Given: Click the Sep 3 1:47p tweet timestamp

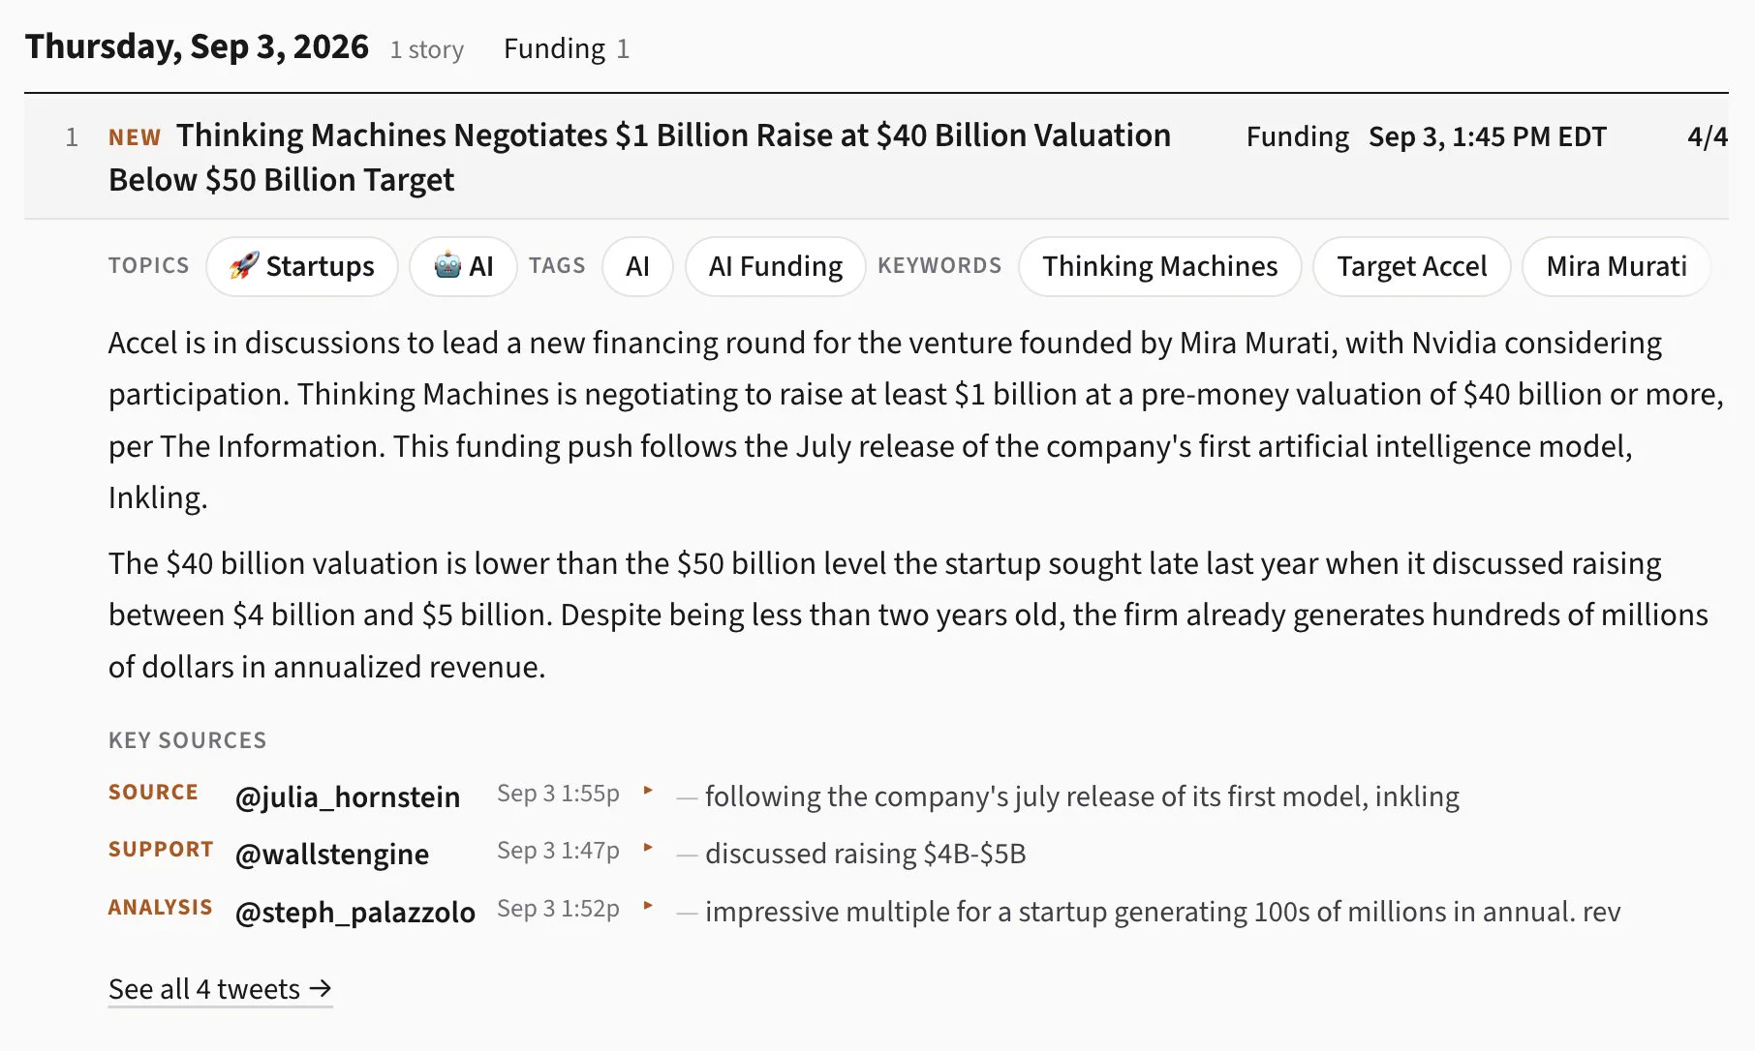Looking at the screenshot, I should tap(558, 851).
